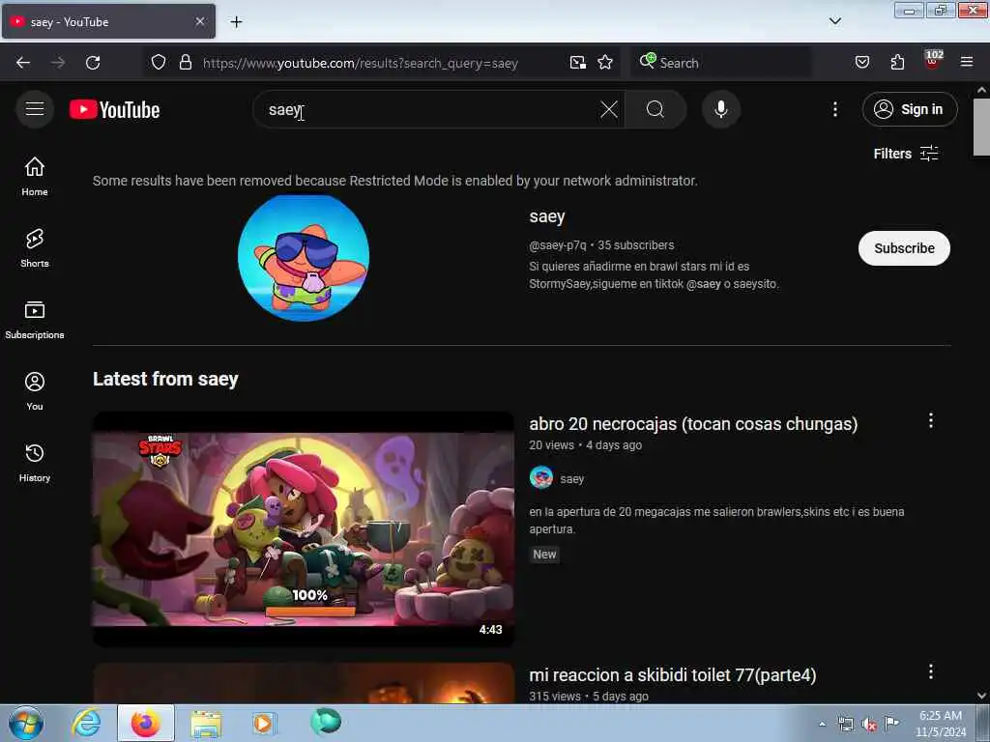This screenshot has height=742, width=990.
Task: Click the New badge on necrocajas video
Action: (x=544, y=555)
